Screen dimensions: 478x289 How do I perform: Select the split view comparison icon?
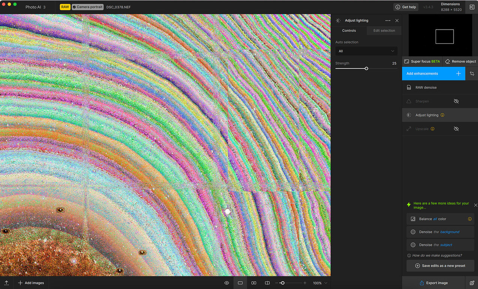pyautogui.click(x=267, y=283)
